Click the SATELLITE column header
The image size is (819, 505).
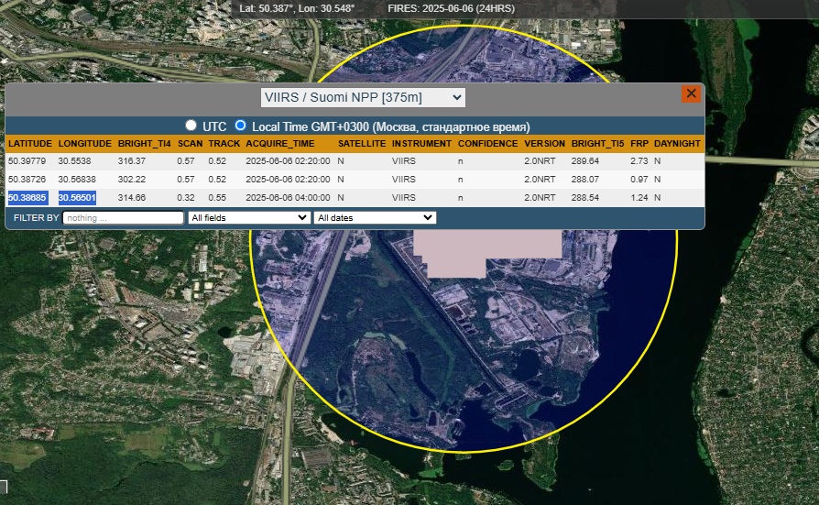(x=362, y=143)
